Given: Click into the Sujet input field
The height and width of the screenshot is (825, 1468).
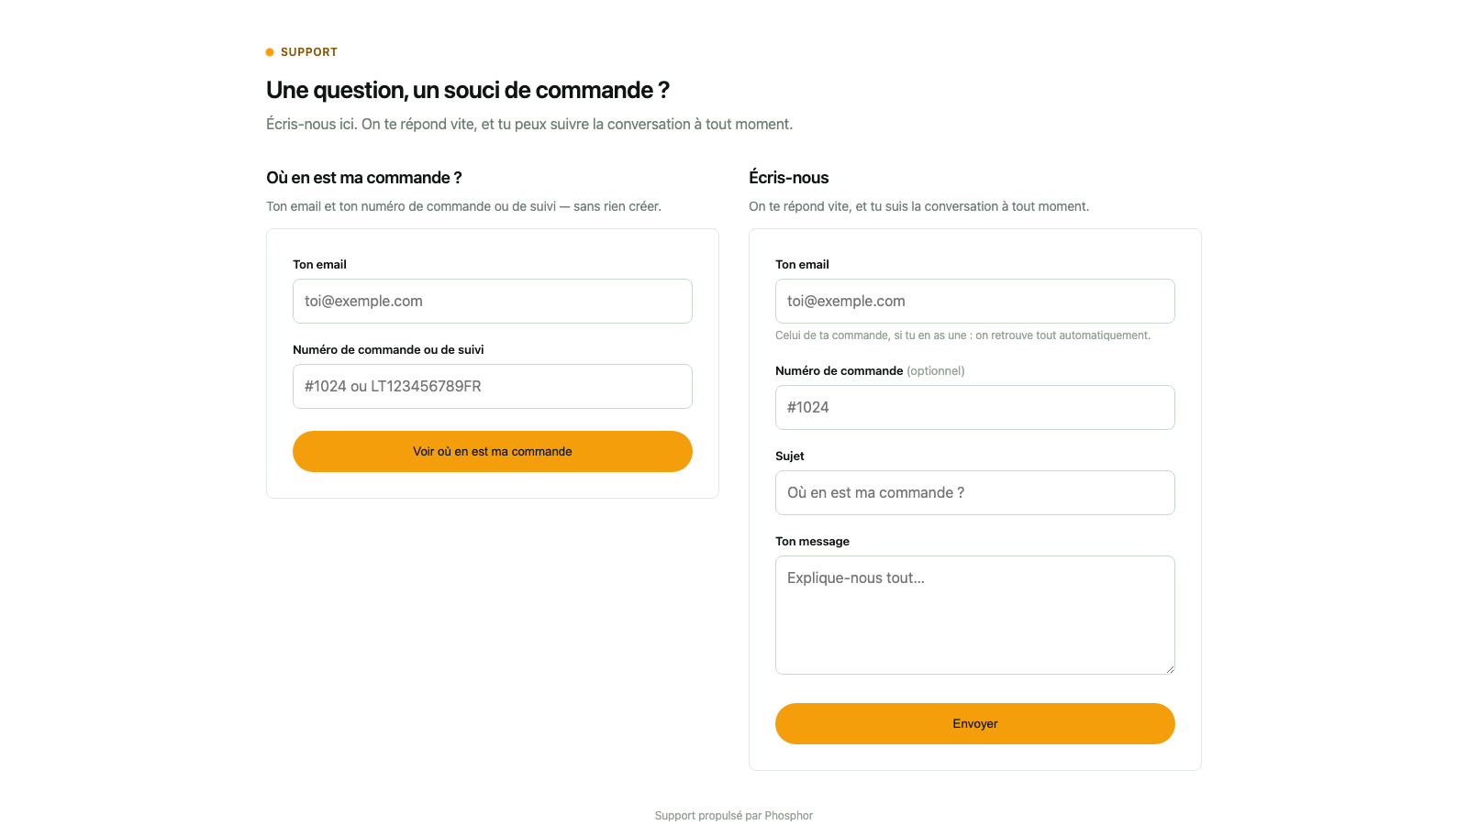Looking at the screenshot, I should click(975, 492).
